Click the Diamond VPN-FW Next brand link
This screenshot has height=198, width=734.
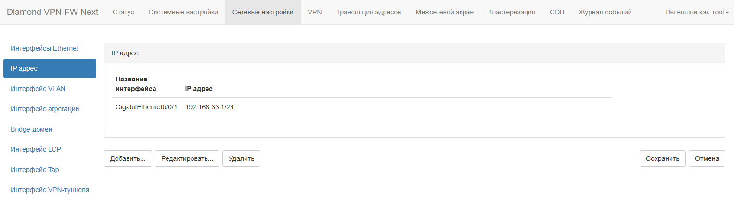point(52,12)
